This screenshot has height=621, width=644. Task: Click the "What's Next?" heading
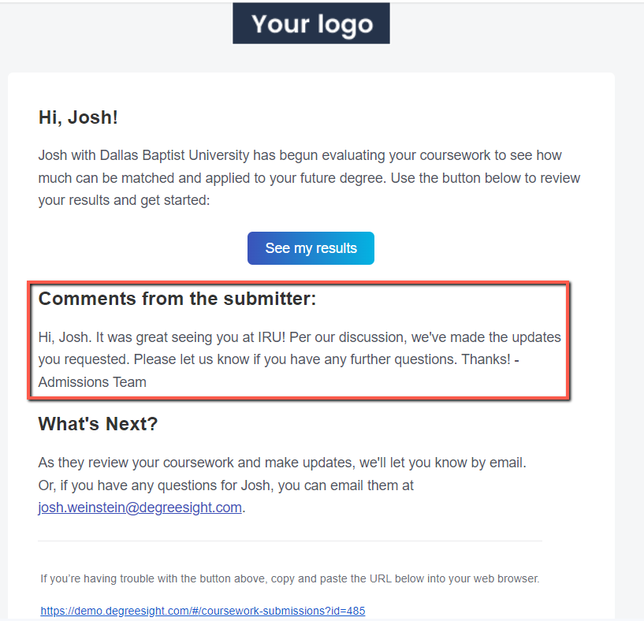click(98, 424)
